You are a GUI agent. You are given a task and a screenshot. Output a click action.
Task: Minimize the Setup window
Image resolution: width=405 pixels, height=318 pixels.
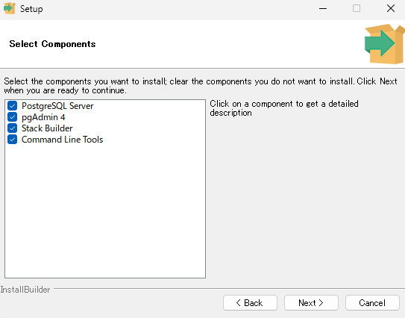point(323,8)
